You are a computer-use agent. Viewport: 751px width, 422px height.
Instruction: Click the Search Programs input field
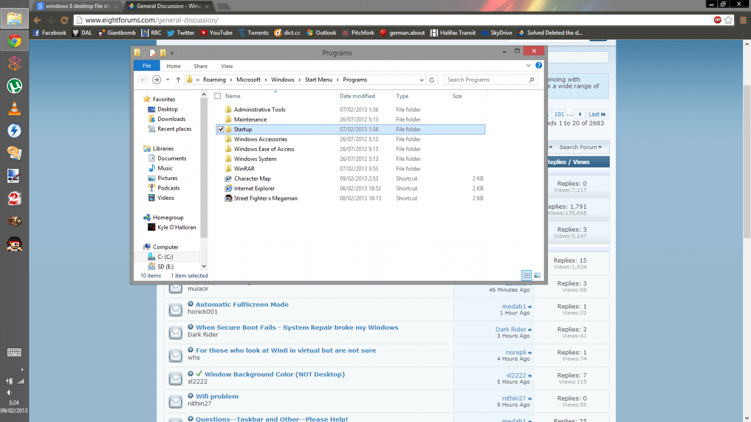490,80
